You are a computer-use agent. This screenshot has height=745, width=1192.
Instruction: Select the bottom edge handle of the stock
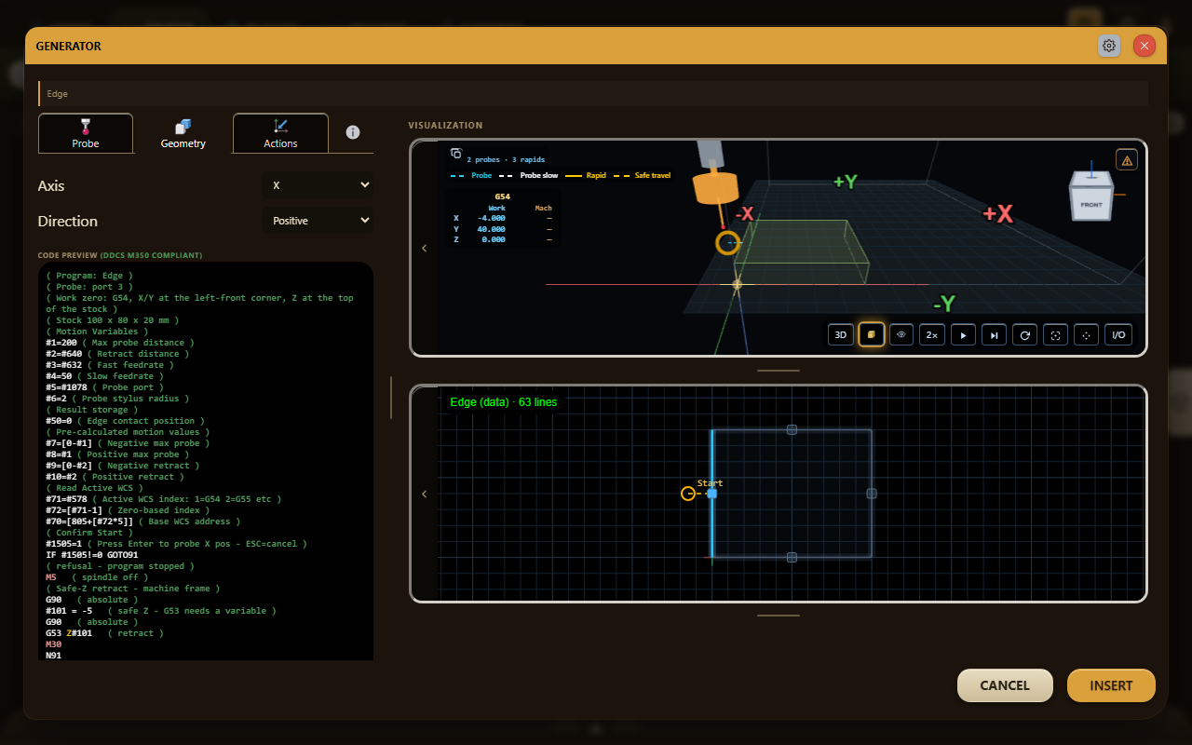tap(792, 557)
